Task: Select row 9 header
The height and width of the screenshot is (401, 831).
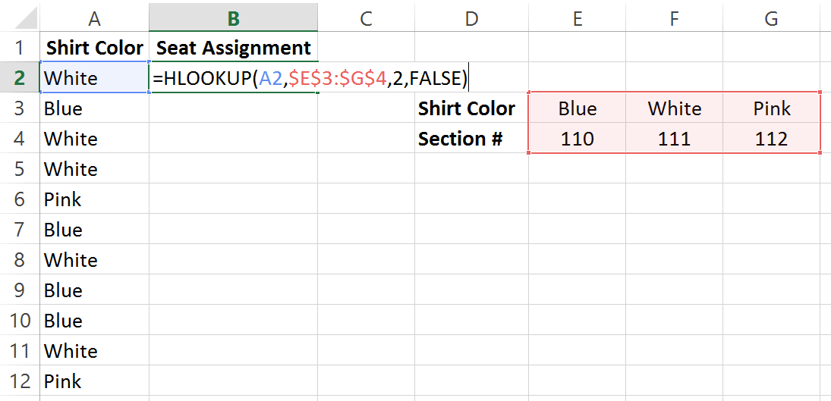Action: pyautogui.click(x=20, y=290)
